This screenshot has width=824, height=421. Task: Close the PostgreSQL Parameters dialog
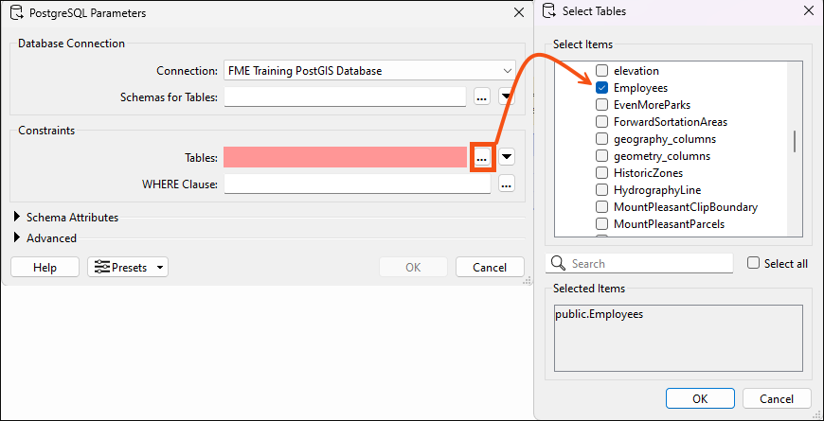coord(519,13)
